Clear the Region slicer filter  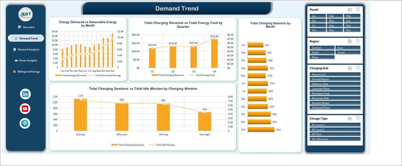point(358,41)
